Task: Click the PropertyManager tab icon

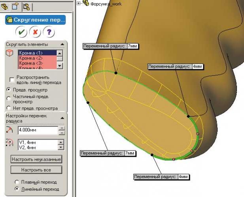Action: point(17,6)
